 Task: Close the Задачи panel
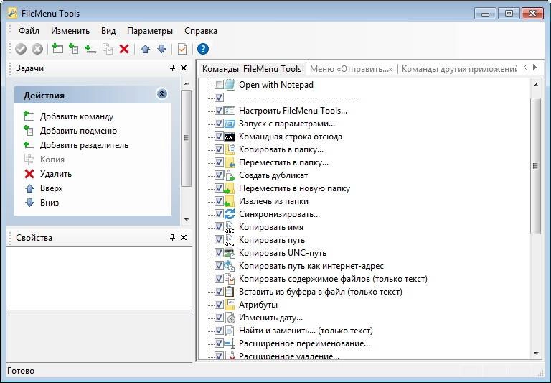pyautogui.click(x=184, y=68)
